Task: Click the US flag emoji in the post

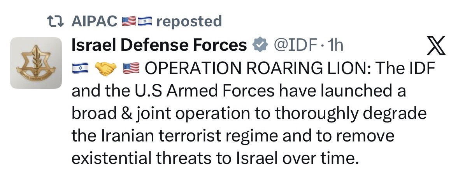Action: [x=131, y=69]
